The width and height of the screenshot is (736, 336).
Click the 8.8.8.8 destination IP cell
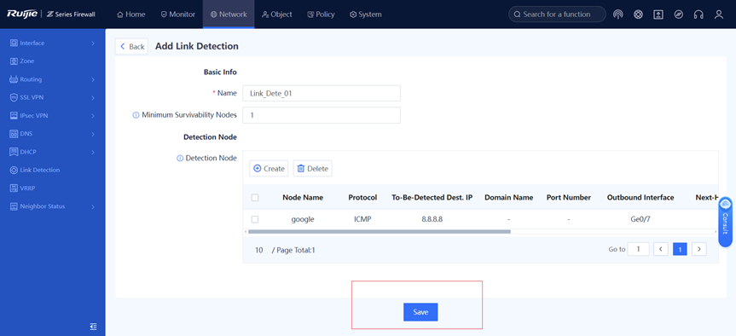[x=432, y=219]
